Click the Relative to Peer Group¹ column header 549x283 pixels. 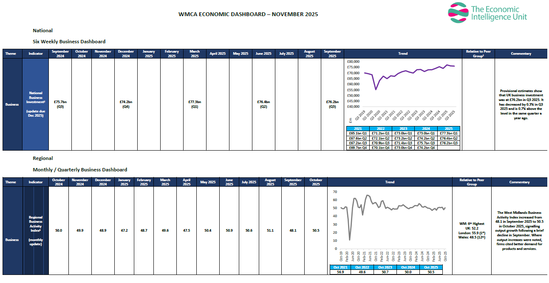point(478,53)
